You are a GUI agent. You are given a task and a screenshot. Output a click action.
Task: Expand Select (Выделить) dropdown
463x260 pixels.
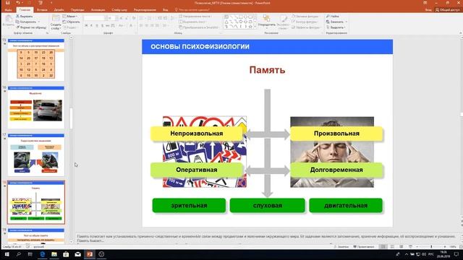[x=336, y=27]
